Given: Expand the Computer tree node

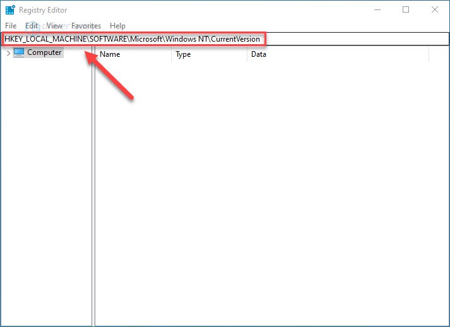Looking at the screenshot, I should (x=8, y=53).
